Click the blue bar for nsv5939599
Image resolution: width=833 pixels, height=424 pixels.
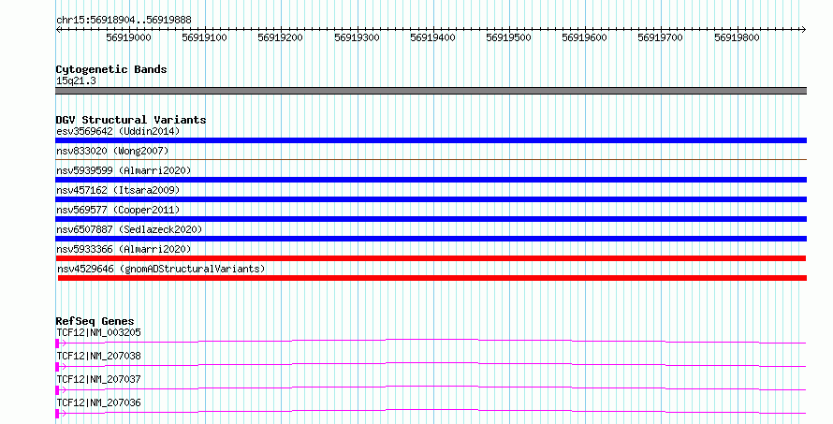[431, 180]
